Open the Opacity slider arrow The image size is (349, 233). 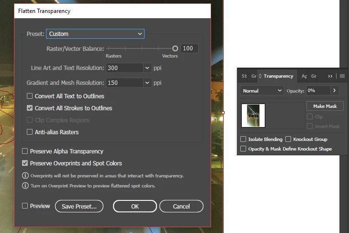click(334, 91)
